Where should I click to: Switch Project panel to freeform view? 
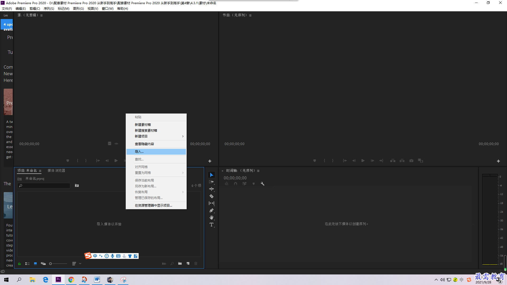tap(43, 264)
